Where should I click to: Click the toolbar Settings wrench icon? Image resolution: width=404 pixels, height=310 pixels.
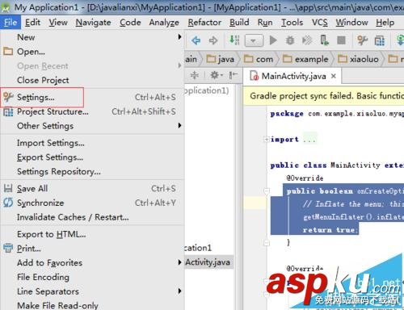tap(362, 40)
